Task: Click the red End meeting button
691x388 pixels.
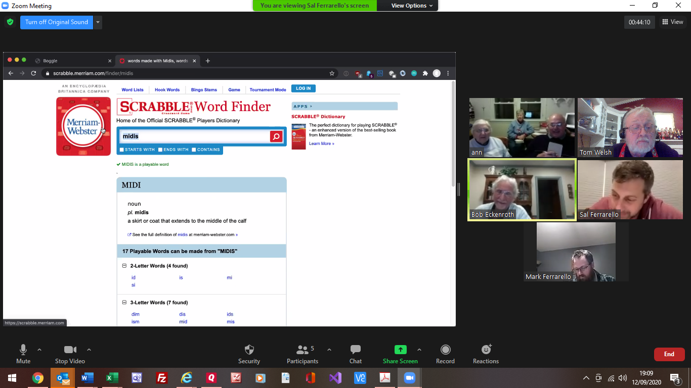Action: (x=669, y=354)
